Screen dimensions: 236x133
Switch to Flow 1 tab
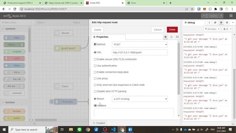[x=52, y=23]
